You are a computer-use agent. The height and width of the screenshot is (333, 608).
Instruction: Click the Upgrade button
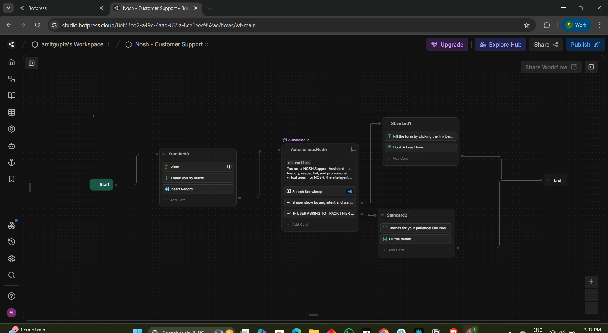tap(447, 44)
